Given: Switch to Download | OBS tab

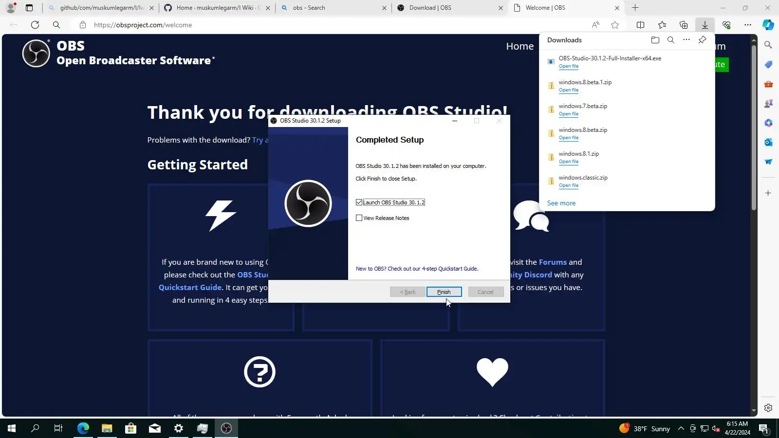Looking at the screenshot, I should pyautogui.click(x=450, y=8).
